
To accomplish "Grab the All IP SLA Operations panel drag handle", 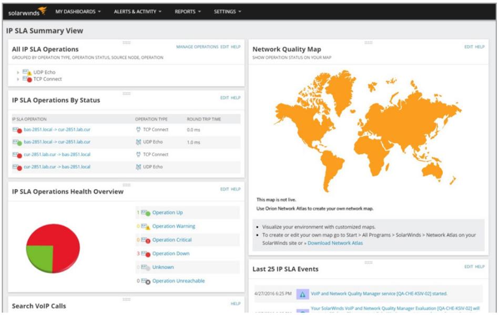I will point(126,43).
